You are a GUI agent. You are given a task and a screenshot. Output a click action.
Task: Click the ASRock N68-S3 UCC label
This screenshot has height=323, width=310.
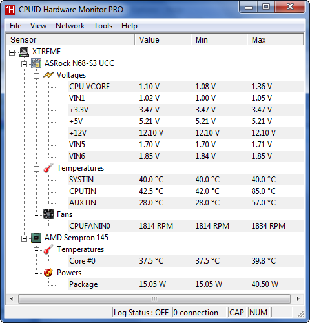[79, 63]
